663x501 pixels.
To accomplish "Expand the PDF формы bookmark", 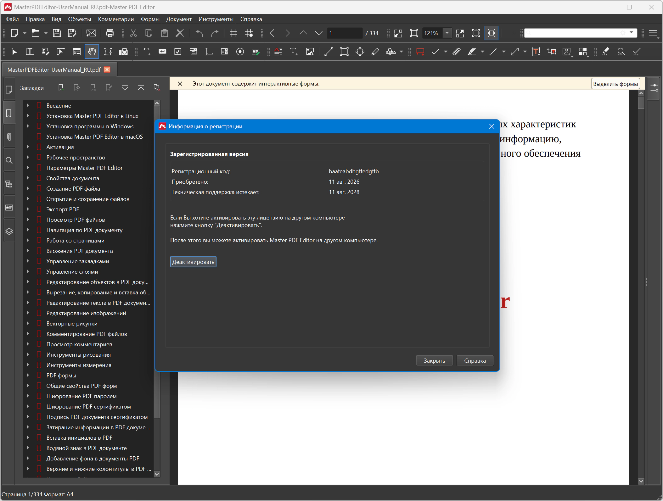I will 28,375.
